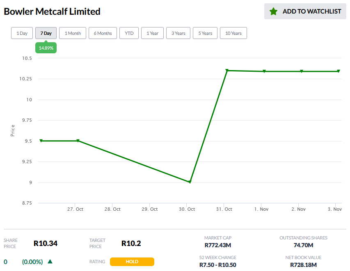The width and height of the screenshot is (350, 271).
Task: Click the 8.75 y-axis label
Action: coord(27,203)
